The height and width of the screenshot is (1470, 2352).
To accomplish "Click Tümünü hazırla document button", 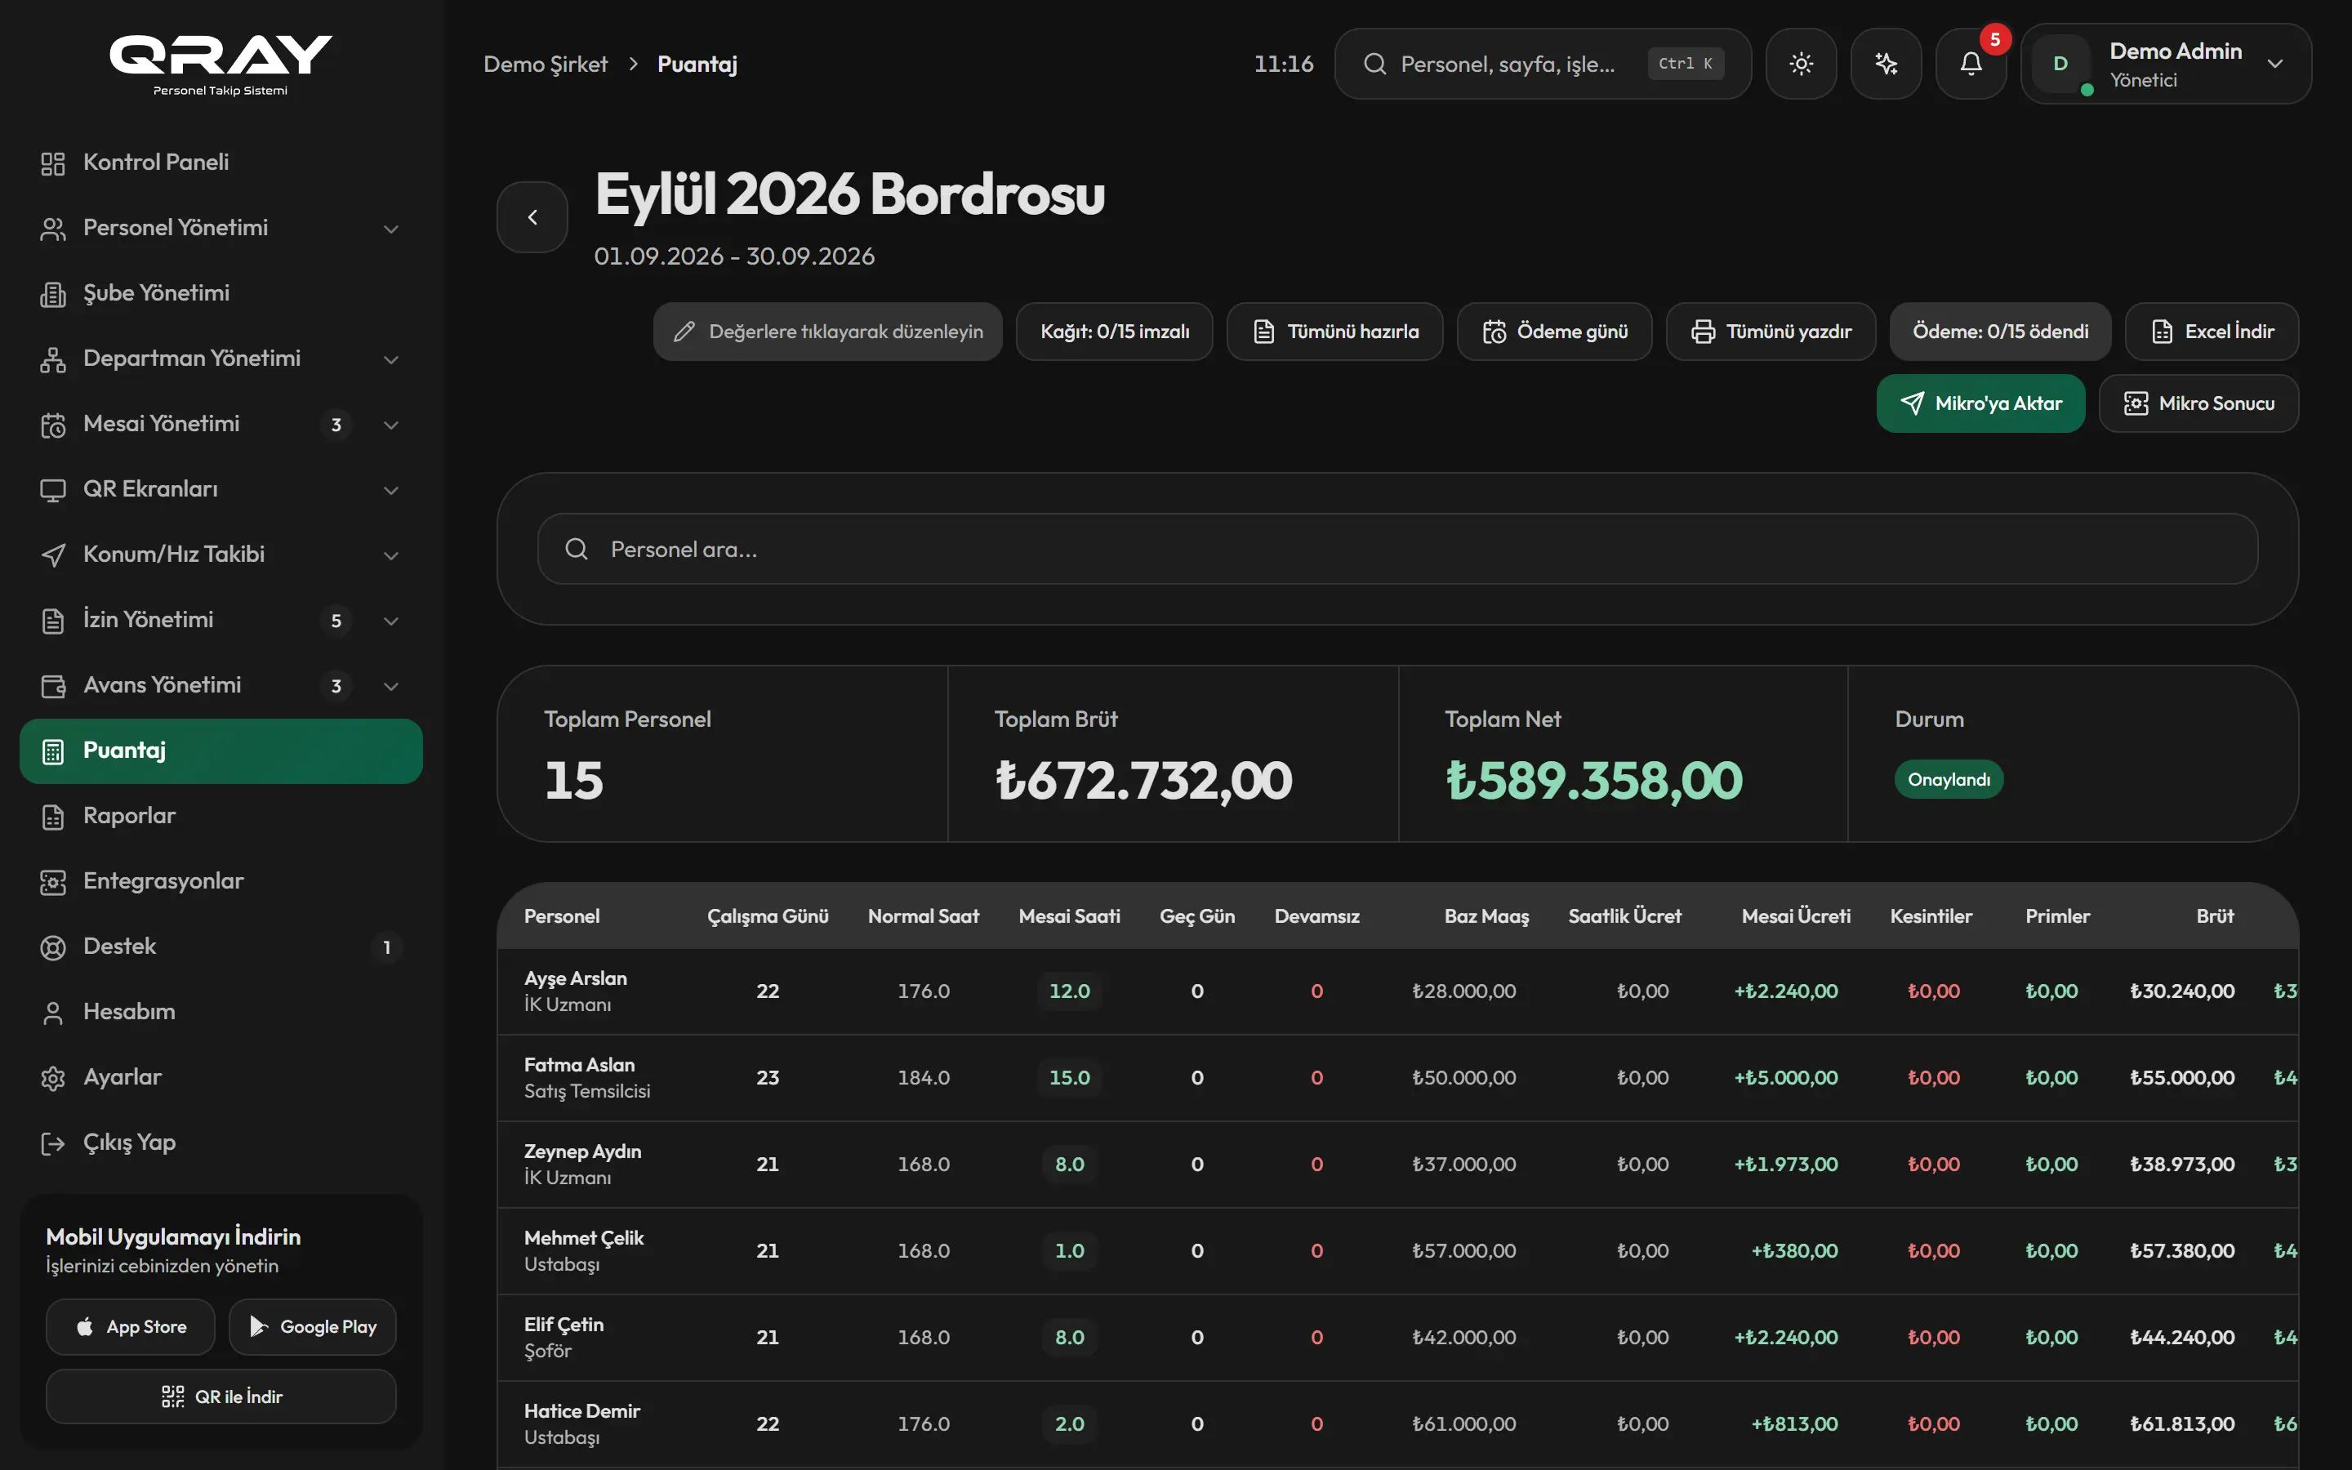I will click(1334, 332).
